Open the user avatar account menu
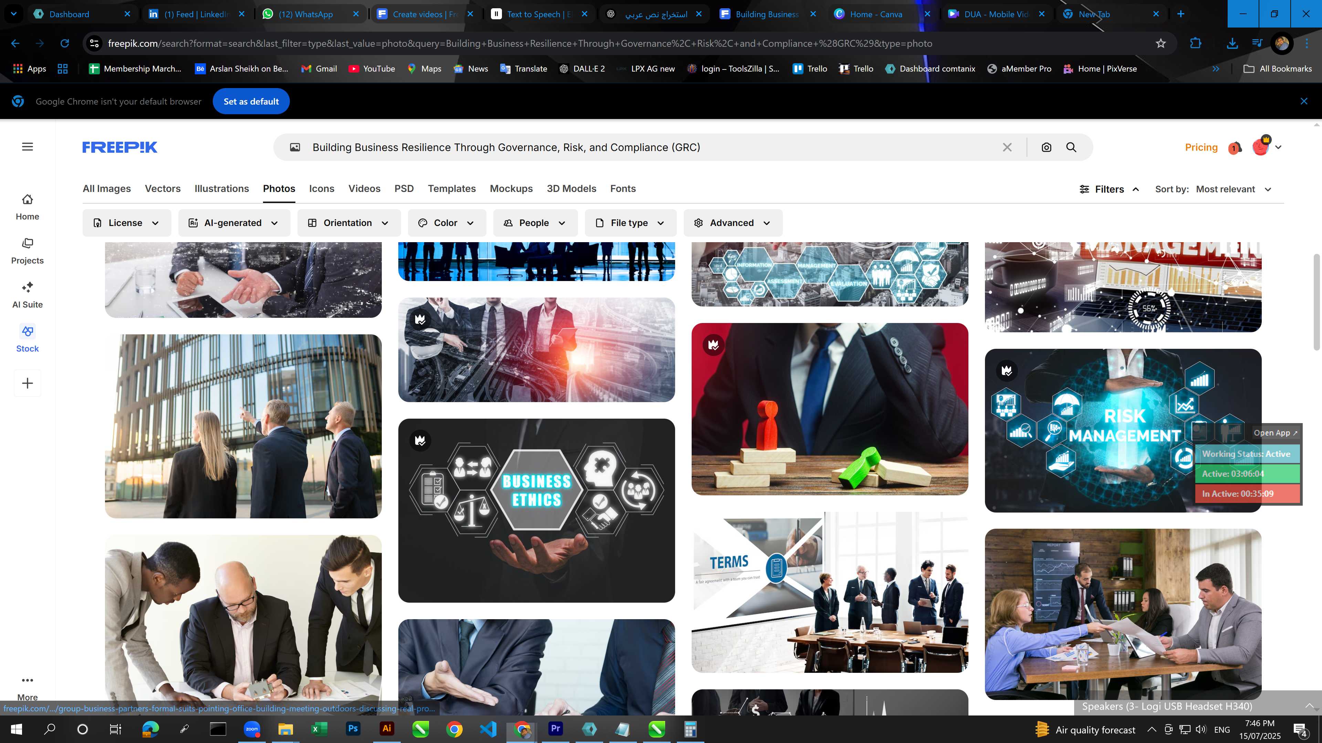This screenshot has width=1322, height=743. point(1267,147)
